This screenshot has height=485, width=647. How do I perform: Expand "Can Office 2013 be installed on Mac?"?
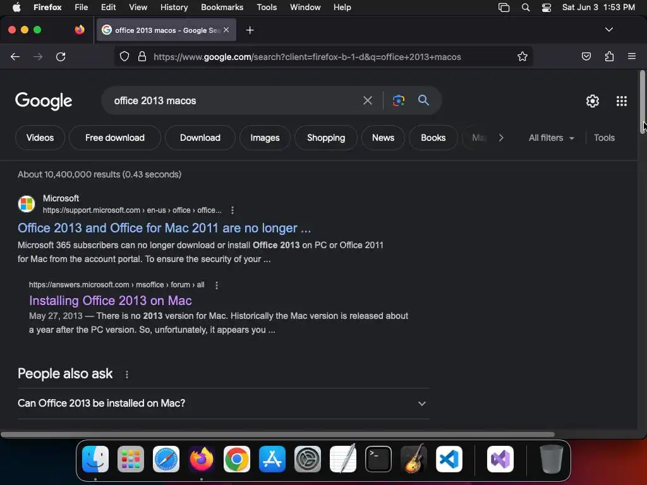tap(223, 404)
